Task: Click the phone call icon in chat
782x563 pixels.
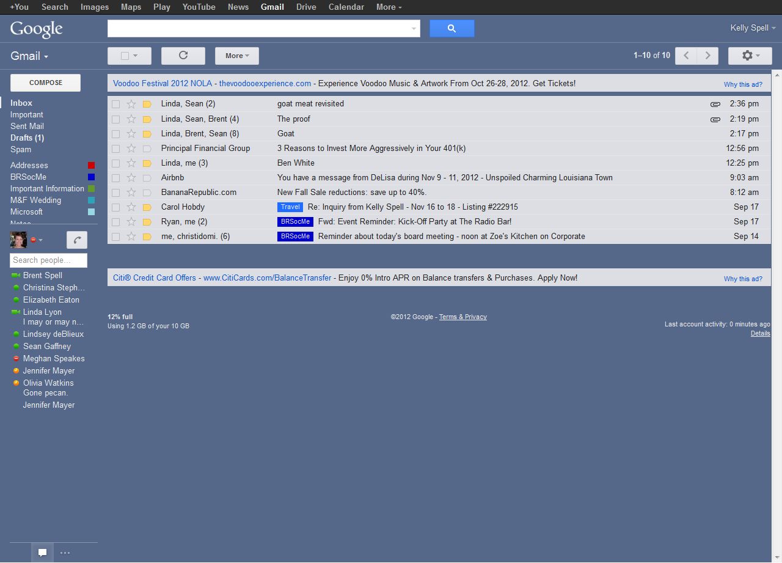Action: point(77,240)
